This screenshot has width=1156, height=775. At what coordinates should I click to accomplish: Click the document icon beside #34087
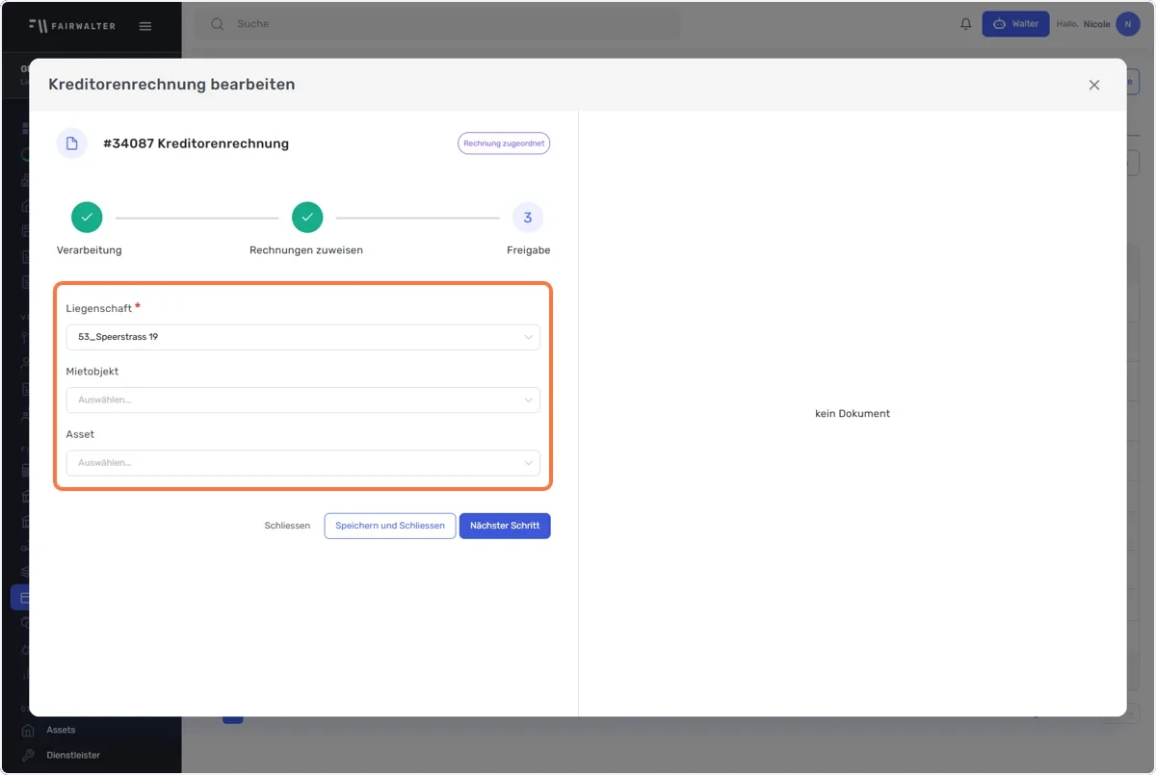[72, 143]
